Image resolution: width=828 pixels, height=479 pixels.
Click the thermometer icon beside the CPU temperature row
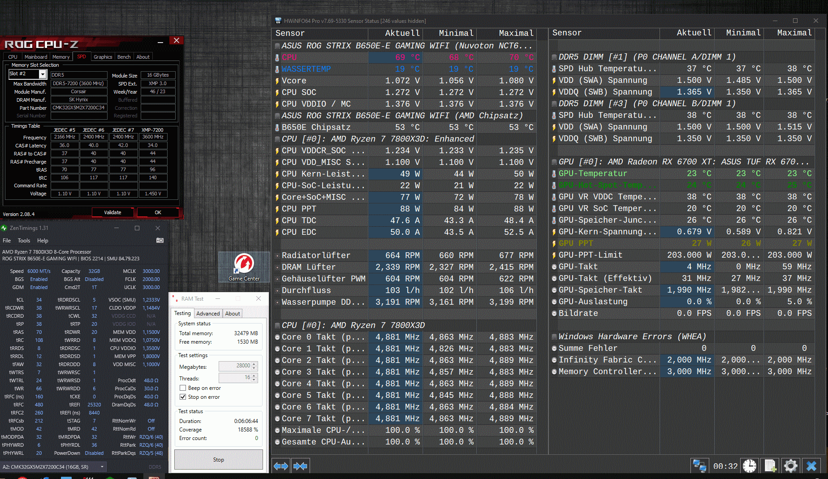pos(277,57)
